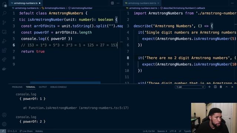
Task: Select the TERMINAL panel tab
Action: coord(30,87)
